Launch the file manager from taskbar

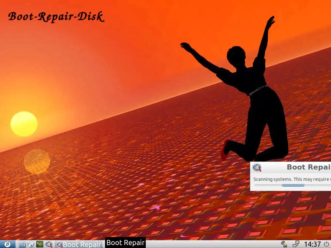(x=22, y=244)
